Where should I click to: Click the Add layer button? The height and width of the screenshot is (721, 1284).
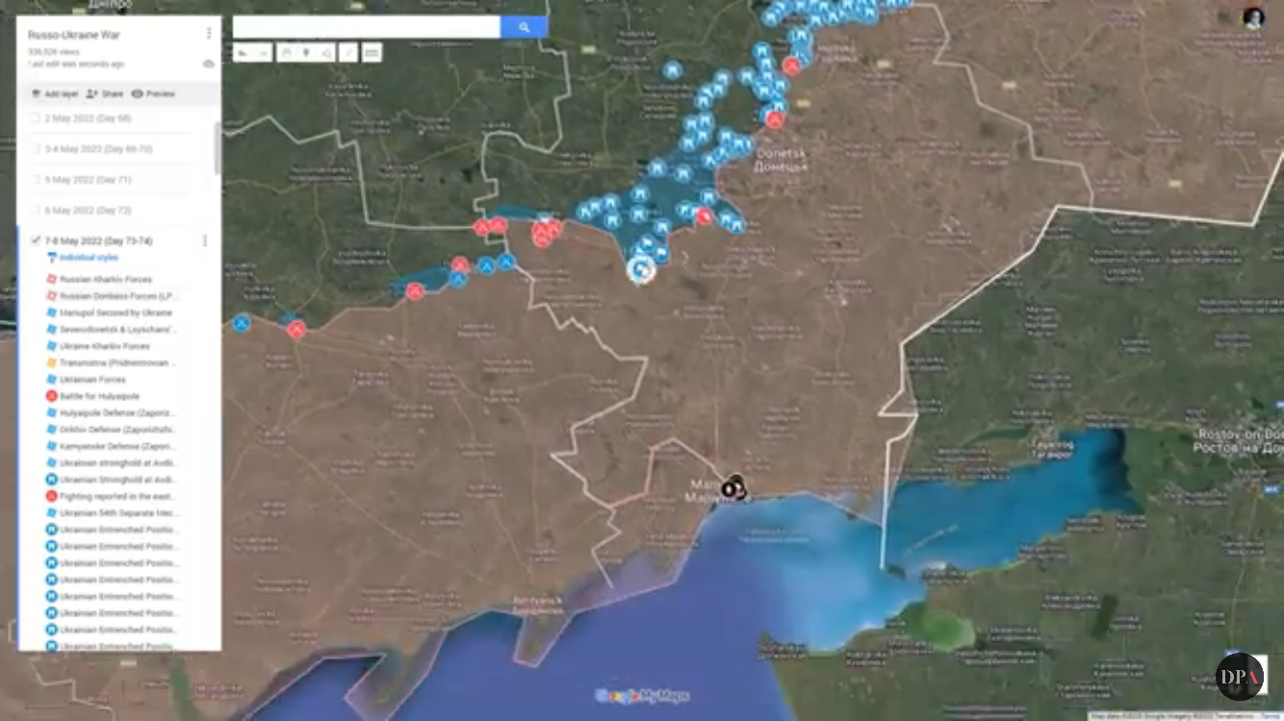54,94
